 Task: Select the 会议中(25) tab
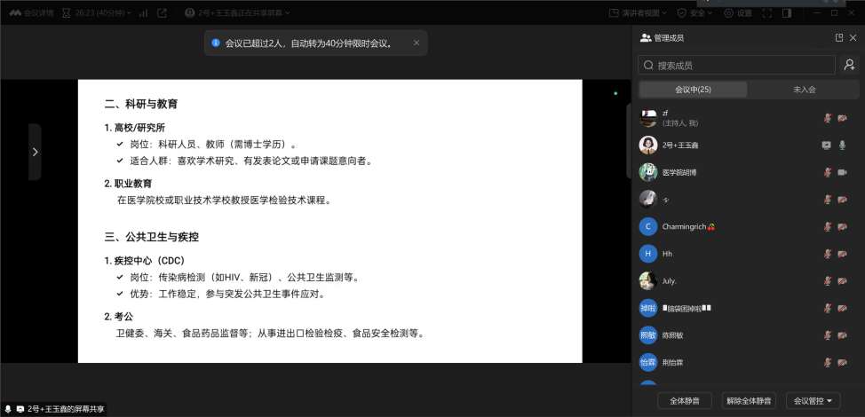pos(693,90)
